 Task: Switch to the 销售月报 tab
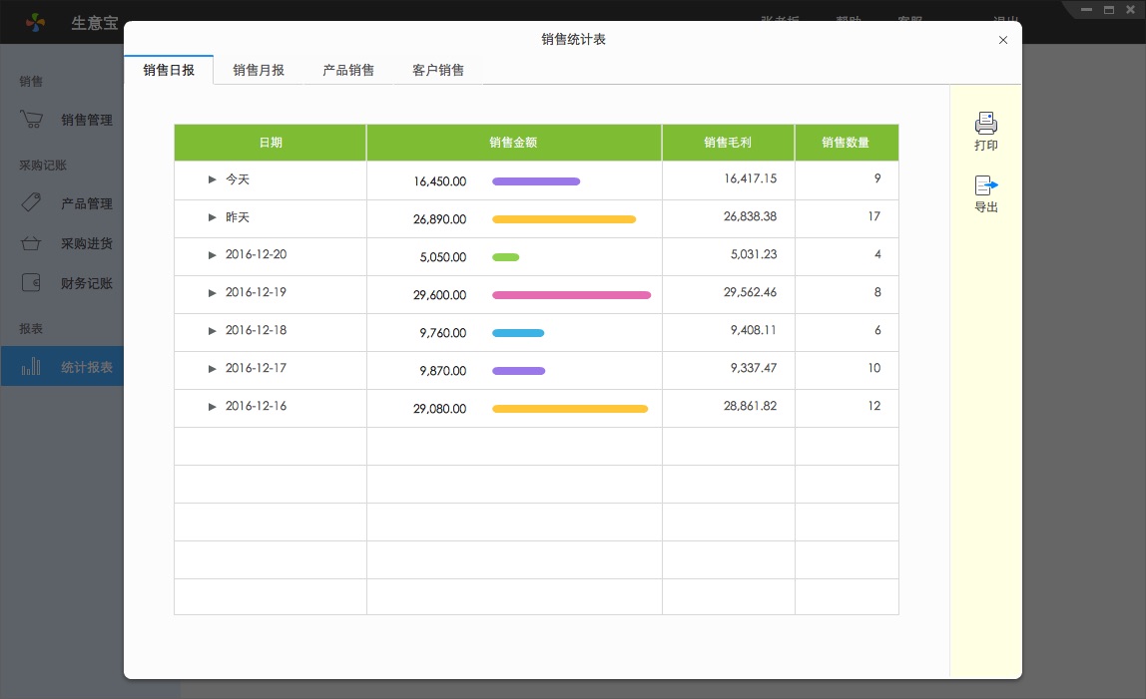tap(259, 70)
